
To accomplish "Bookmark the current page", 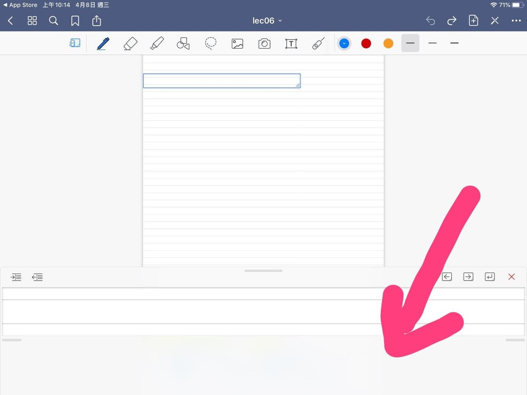I will pyautogui.click(x=75, y=21).
